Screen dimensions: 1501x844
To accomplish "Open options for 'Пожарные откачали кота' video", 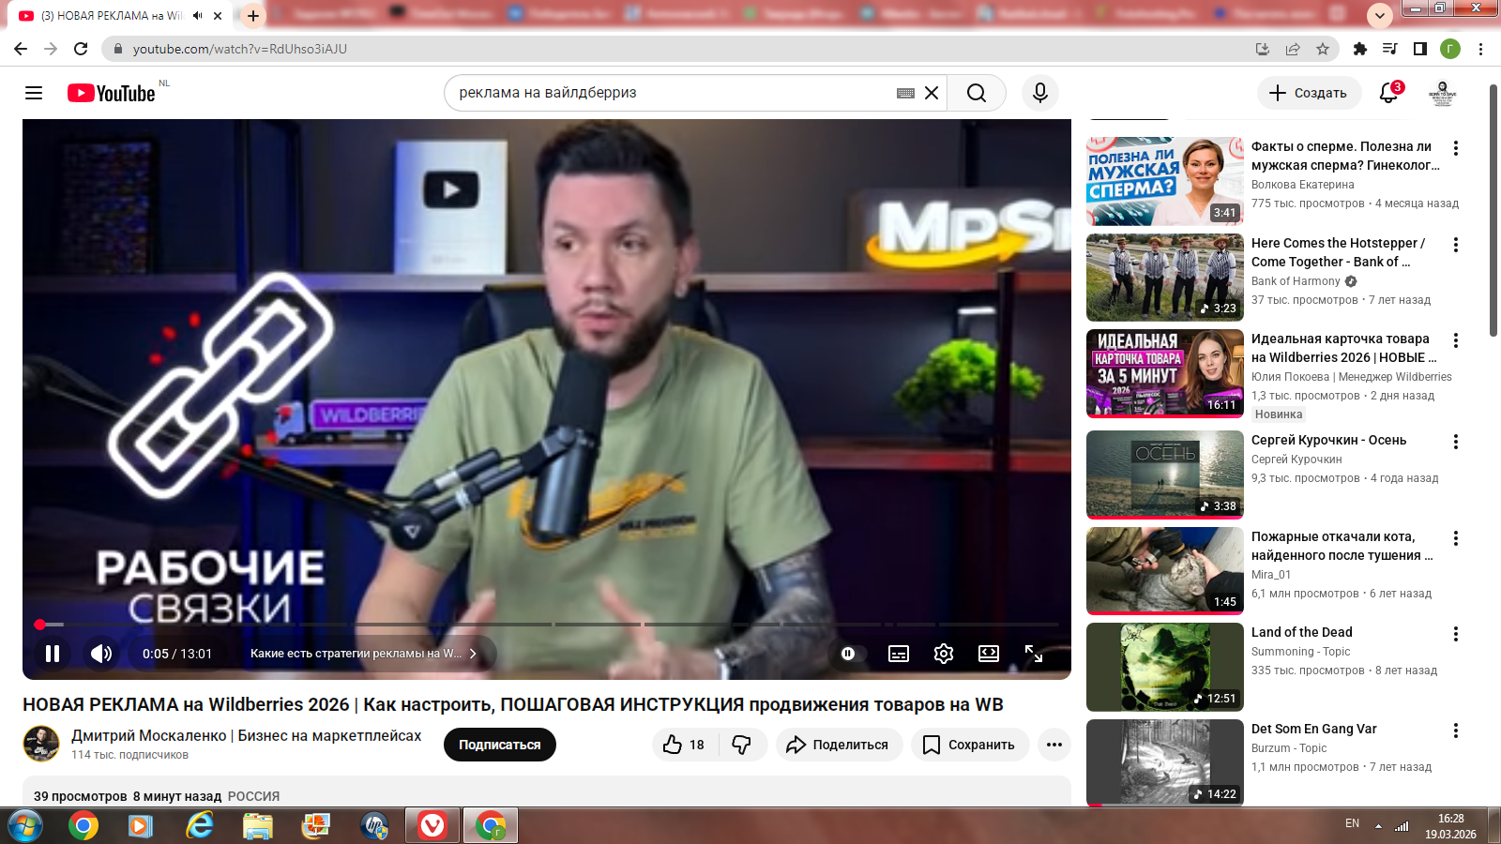I will click(1456, 538).
